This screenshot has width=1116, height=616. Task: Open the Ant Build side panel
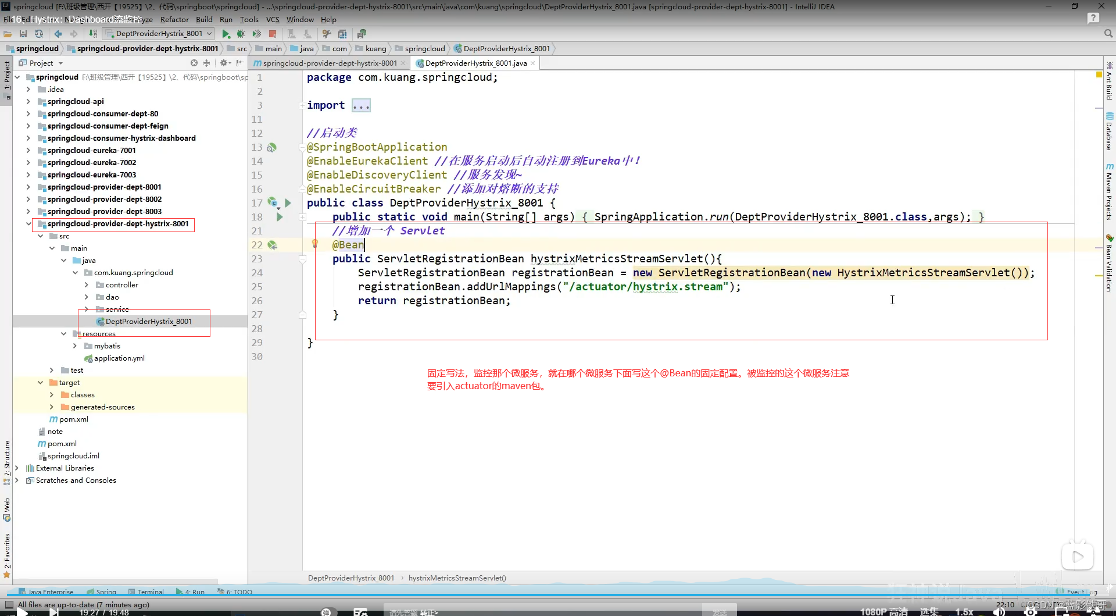click(1109, 81)
